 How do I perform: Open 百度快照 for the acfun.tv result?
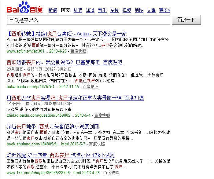(78, 51)
